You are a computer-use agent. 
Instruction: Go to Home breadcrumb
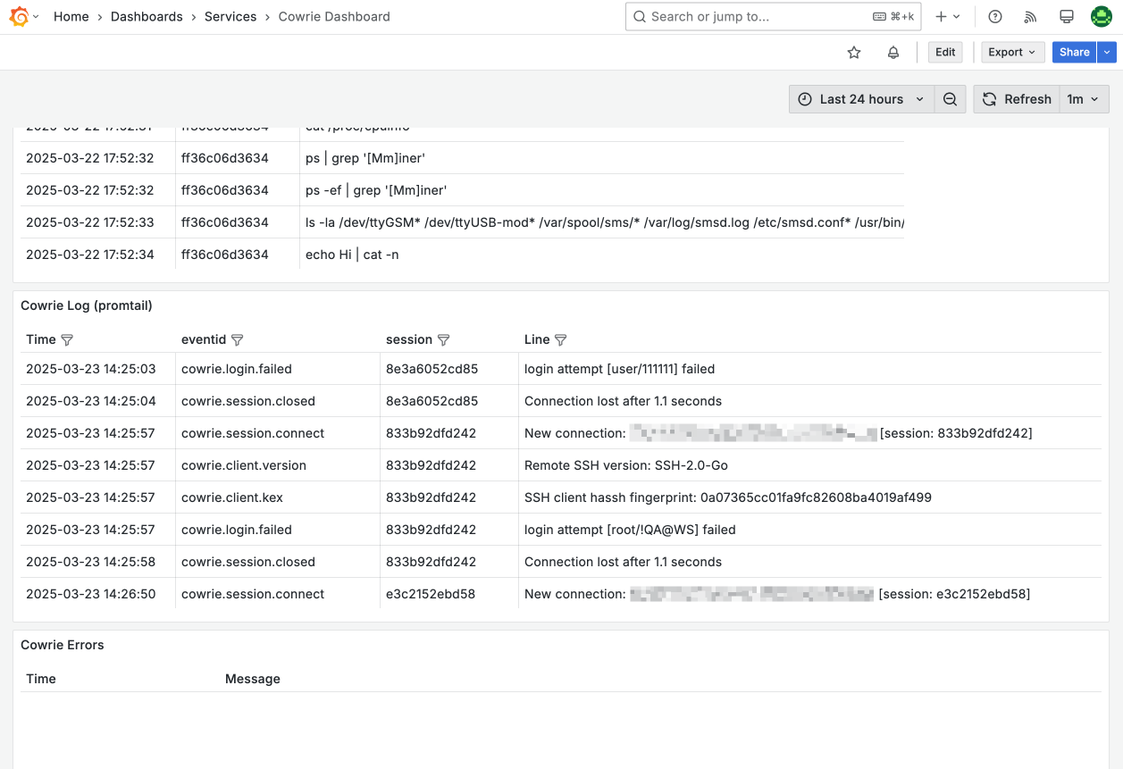pos(71,16)
